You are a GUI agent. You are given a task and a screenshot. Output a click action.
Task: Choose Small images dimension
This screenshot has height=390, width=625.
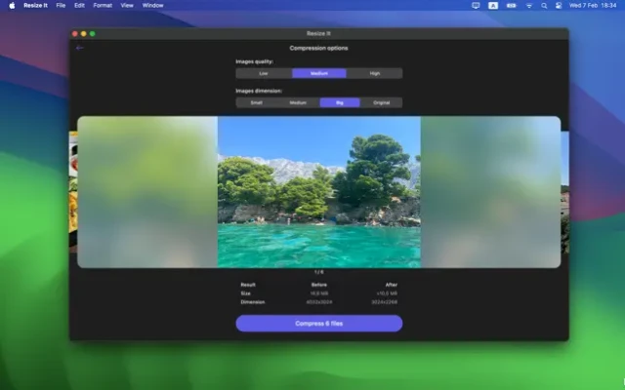point(256,102)
